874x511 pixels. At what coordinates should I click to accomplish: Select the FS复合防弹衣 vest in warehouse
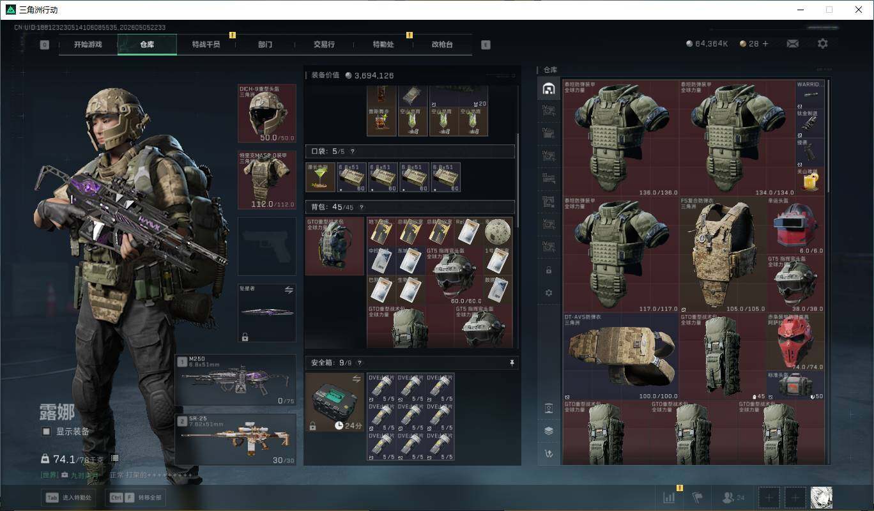pyautogui.click(x=722, y=254)
